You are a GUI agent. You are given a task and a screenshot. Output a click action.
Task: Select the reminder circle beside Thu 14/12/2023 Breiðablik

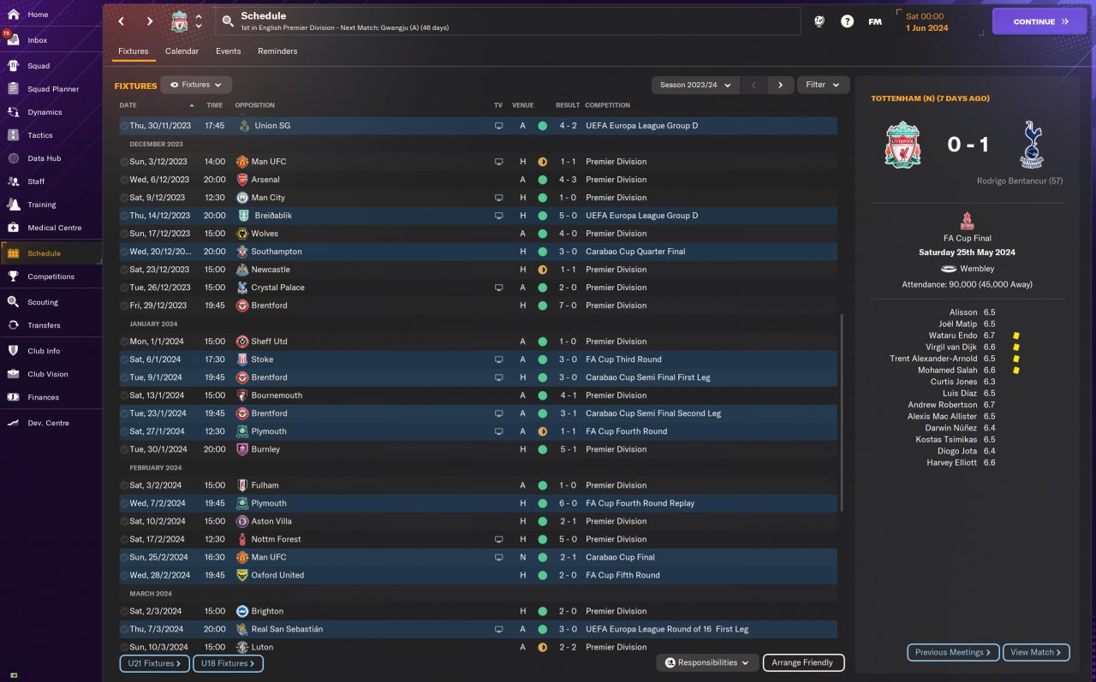[124, 216]
